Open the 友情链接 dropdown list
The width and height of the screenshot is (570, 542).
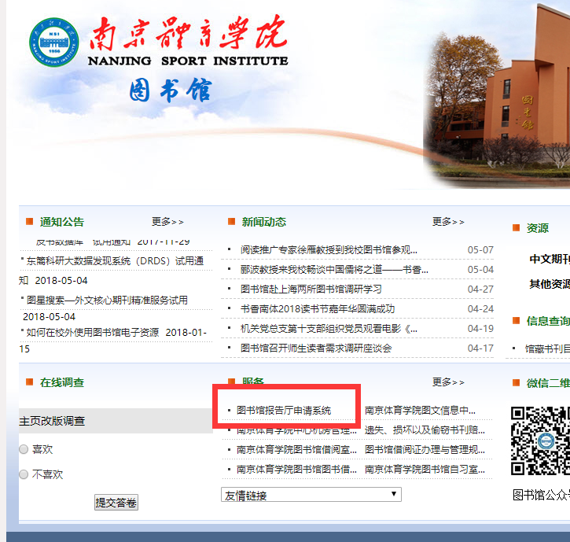pyautogui.click(x=311, y=495)
